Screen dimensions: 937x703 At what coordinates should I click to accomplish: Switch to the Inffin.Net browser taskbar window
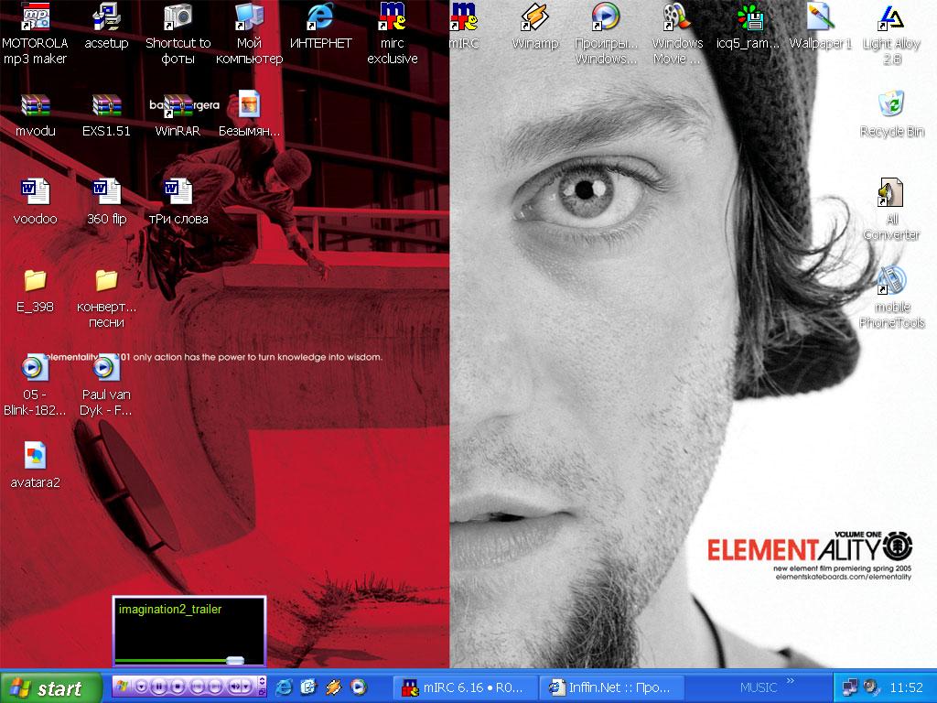click(x=611, y=687)
